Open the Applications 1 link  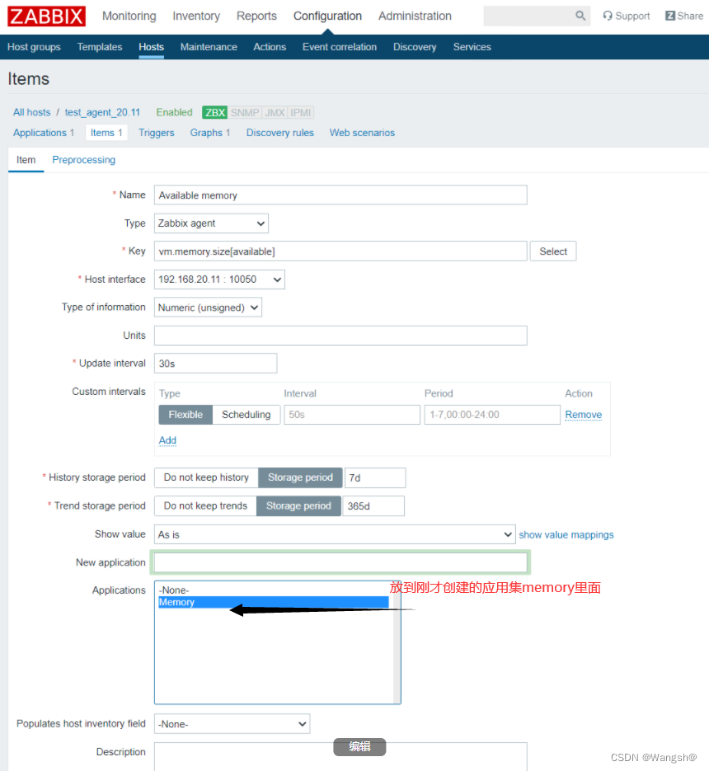click(43, 133)
